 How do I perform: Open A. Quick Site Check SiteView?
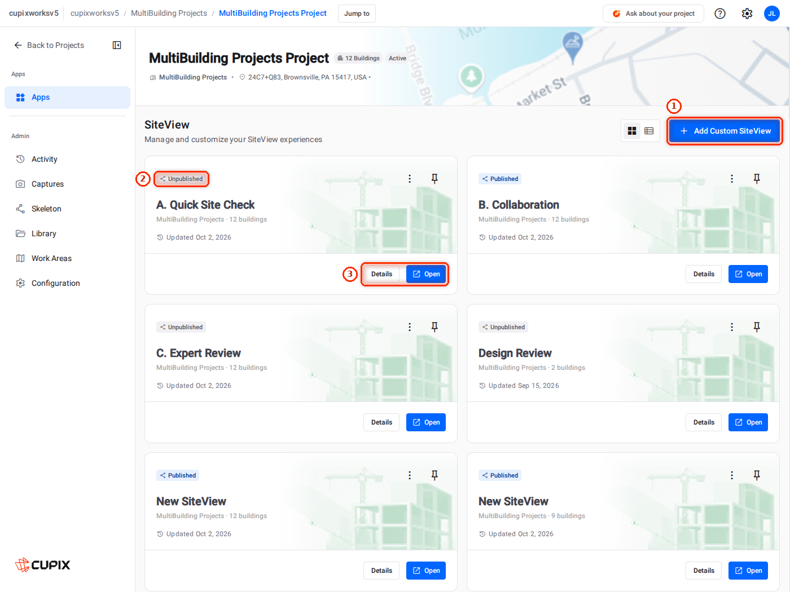[x=426, y=274]
